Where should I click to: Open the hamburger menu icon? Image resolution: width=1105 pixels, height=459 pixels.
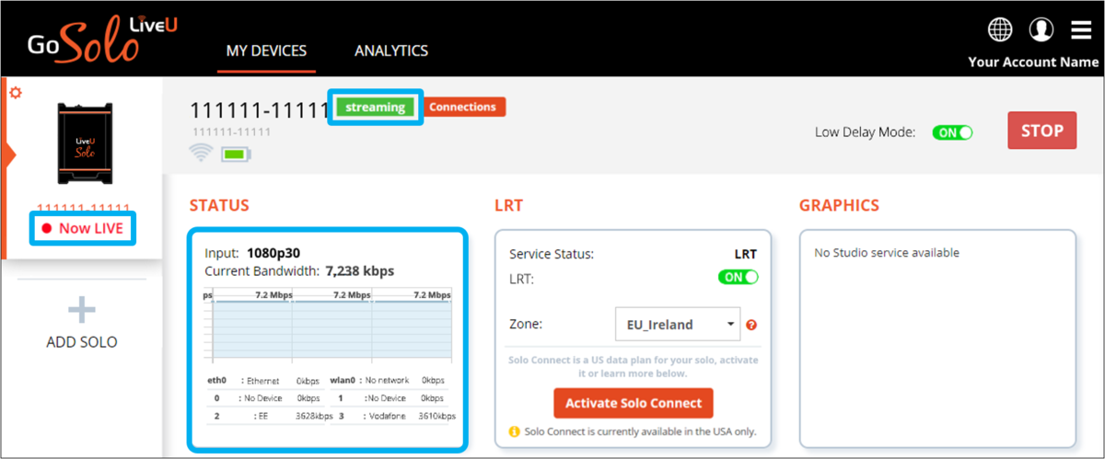point(1081,30)
